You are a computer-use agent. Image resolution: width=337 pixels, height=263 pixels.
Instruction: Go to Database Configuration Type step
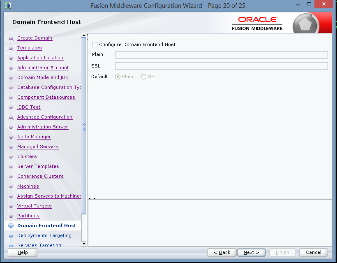pyautogui.click(x=49, y=88)
